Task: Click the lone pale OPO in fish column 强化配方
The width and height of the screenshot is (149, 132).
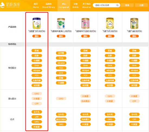Action: tap(61, 99)
